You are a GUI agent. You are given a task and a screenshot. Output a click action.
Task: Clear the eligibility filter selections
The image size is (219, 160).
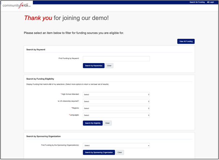(107, 123)
